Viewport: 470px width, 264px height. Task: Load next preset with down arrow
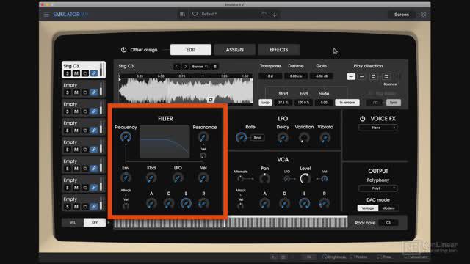pos(275,14)
